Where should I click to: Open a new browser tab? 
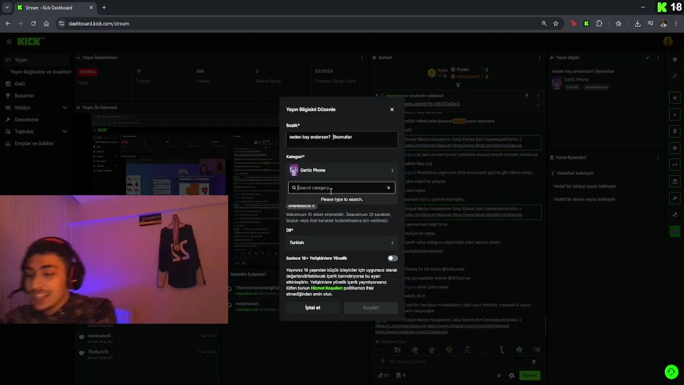click(x=104, y=7)
